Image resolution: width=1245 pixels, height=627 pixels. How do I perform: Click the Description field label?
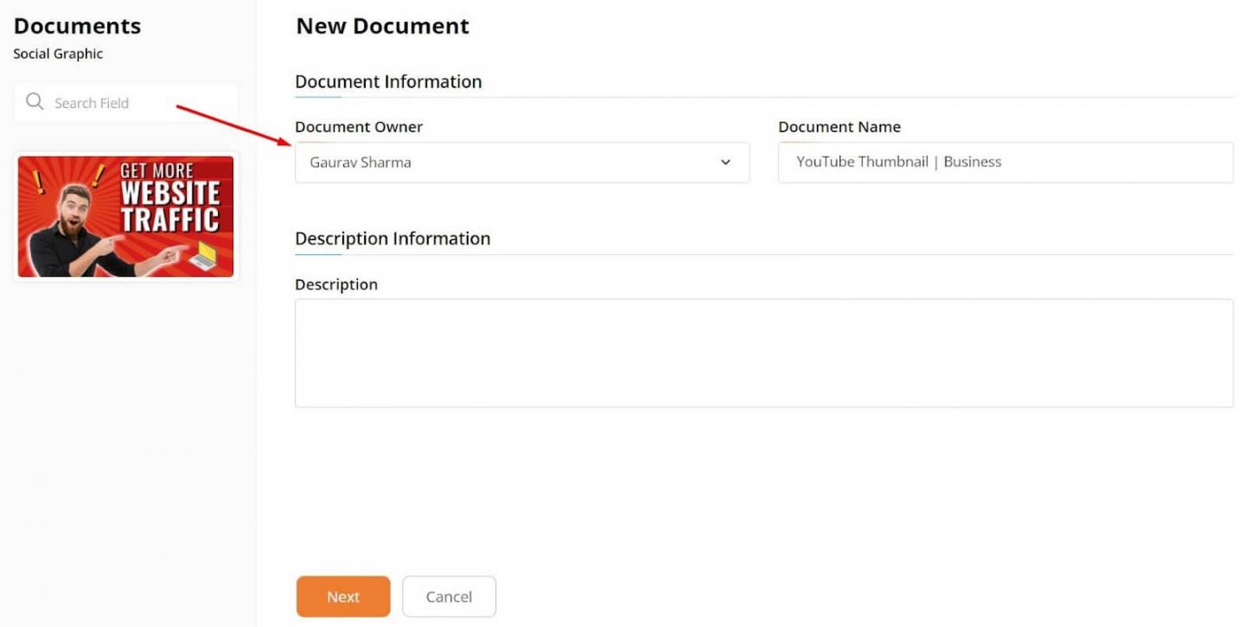click(336, 285)
